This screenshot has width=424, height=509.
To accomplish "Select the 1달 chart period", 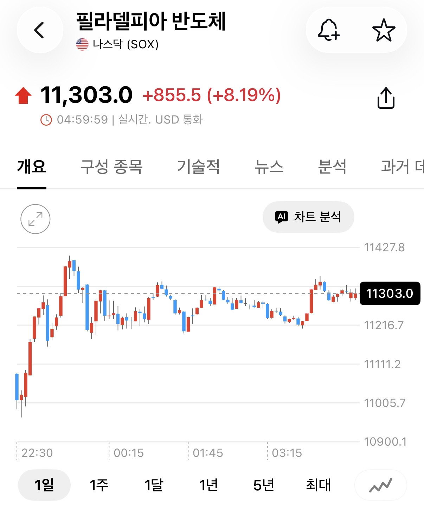I will 154,485.
